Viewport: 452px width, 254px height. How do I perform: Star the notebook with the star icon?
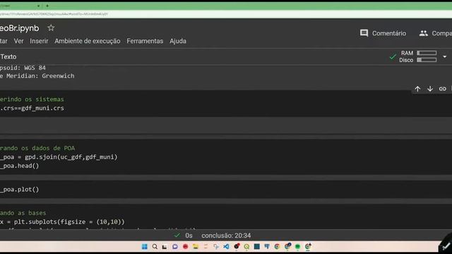click(51, 28)
